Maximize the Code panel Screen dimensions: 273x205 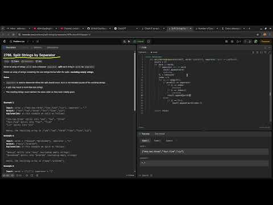266,47
